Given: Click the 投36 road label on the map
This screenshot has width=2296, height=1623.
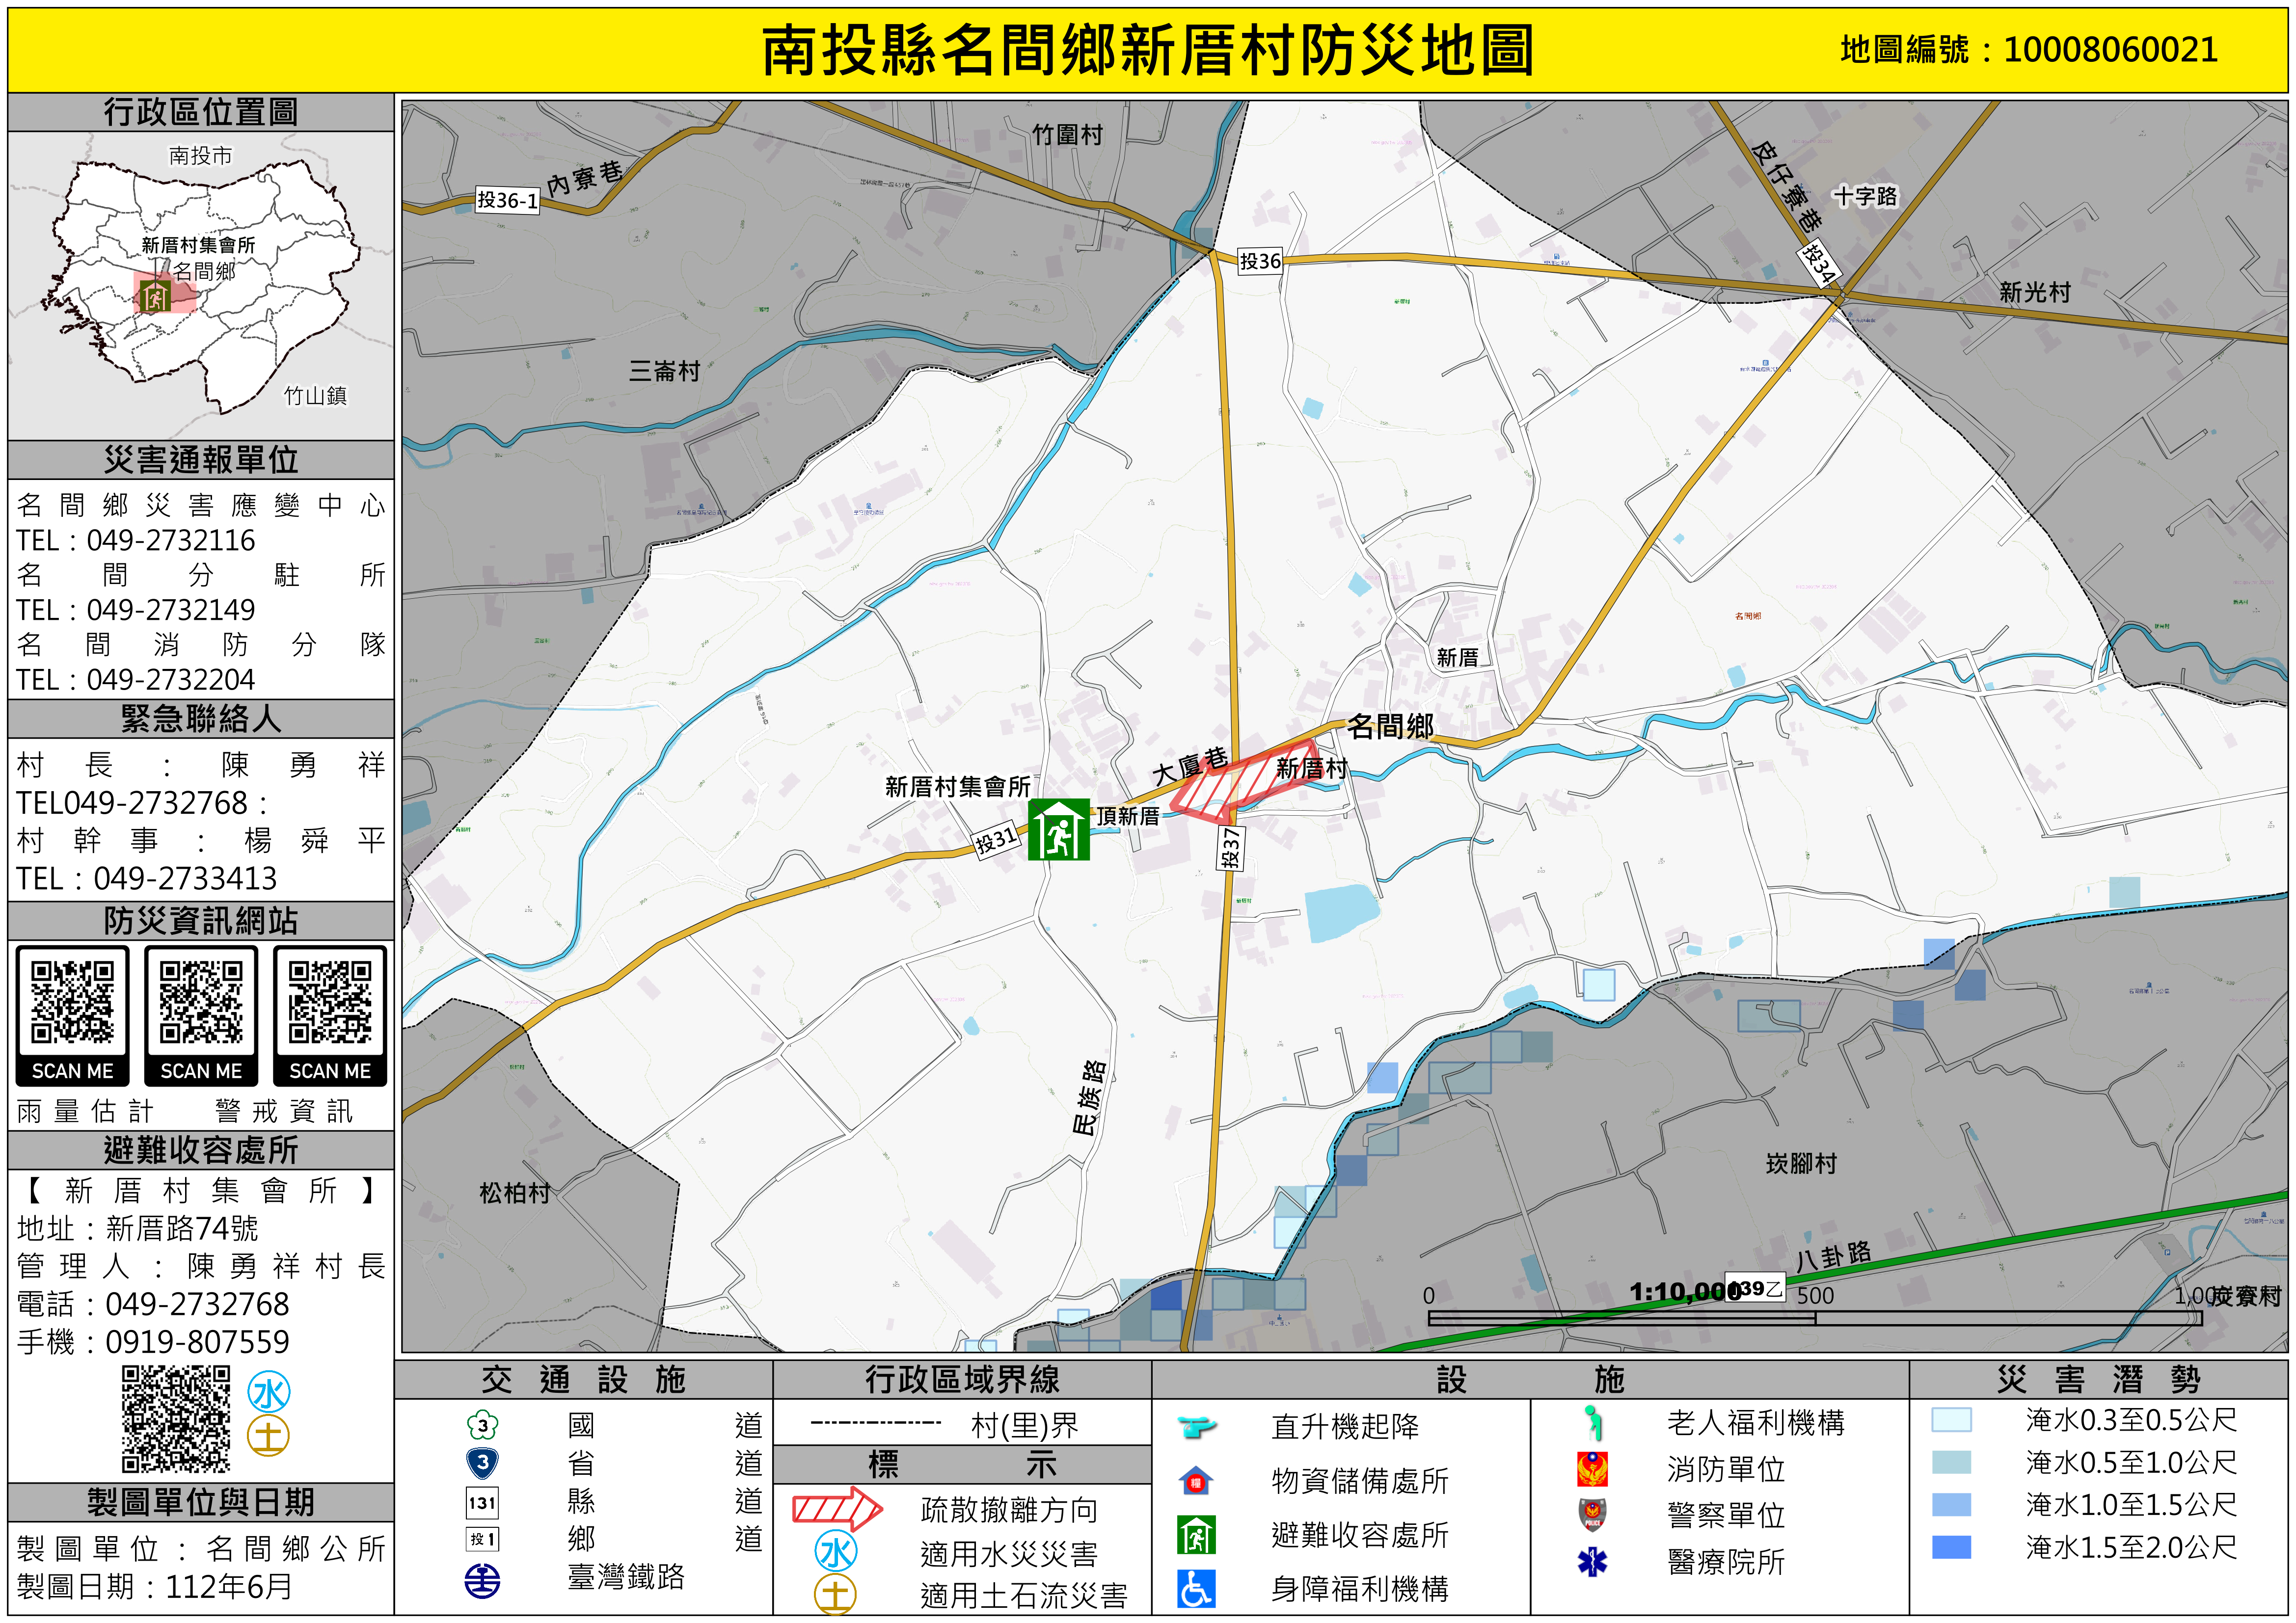Looking at the screenshot, I should click(x=1260, y=261).
